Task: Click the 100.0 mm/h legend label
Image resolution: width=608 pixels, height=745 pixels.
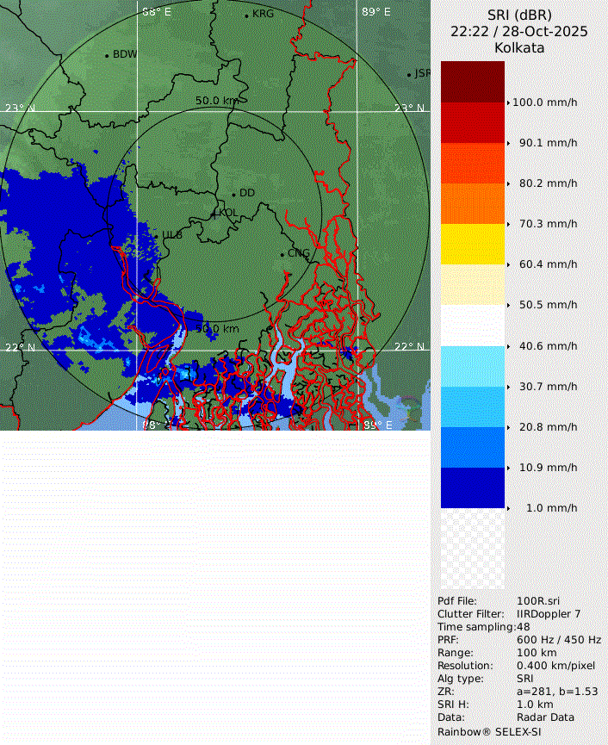Action: coord(544,102)
